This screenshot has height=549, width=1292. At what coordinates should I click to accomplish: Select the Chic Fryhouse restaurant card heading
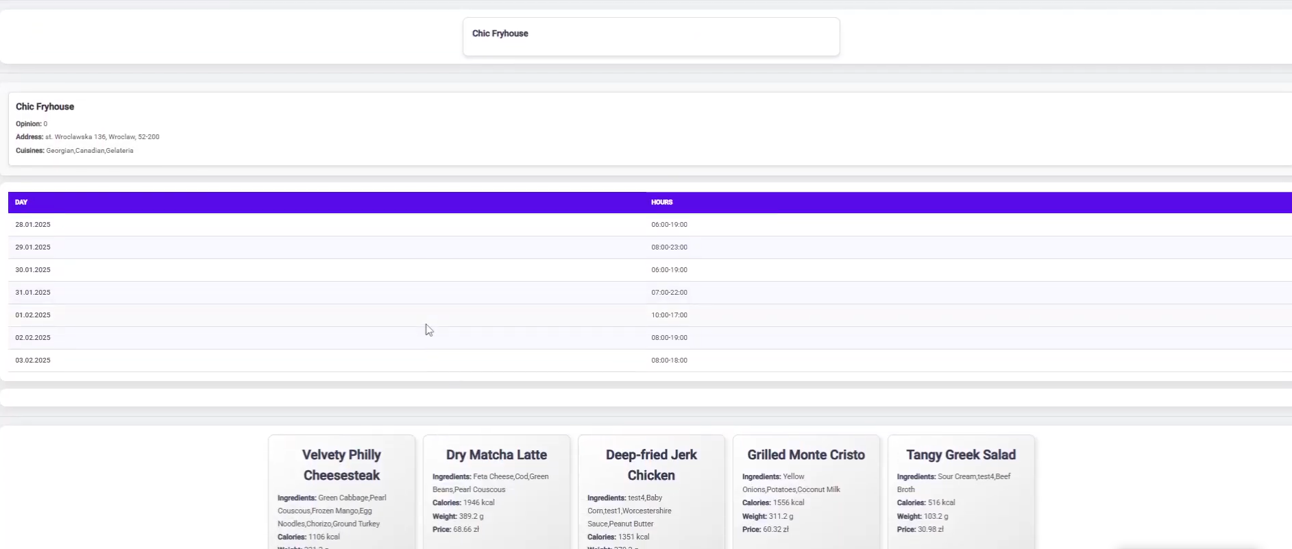(x=45, y=107)
